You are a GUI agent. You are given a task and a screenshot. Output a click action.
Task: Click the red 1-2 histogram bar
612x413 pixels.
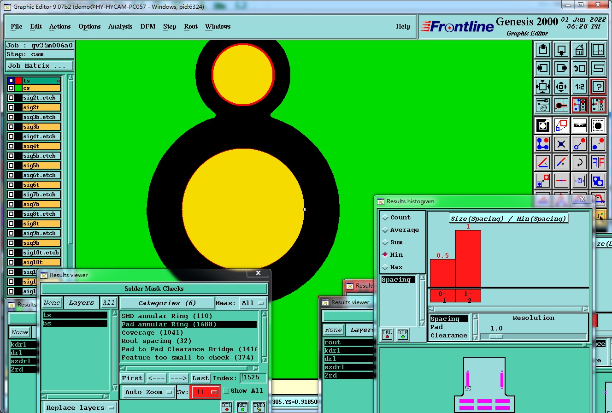tap(468, 259)
